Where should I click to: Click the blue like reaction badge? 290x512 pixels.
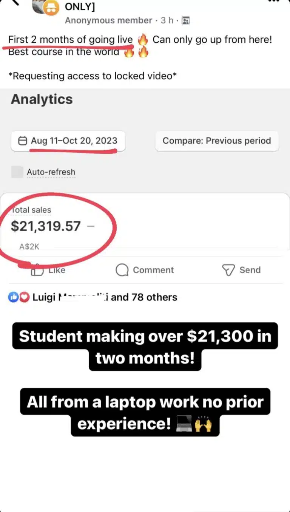13,297
